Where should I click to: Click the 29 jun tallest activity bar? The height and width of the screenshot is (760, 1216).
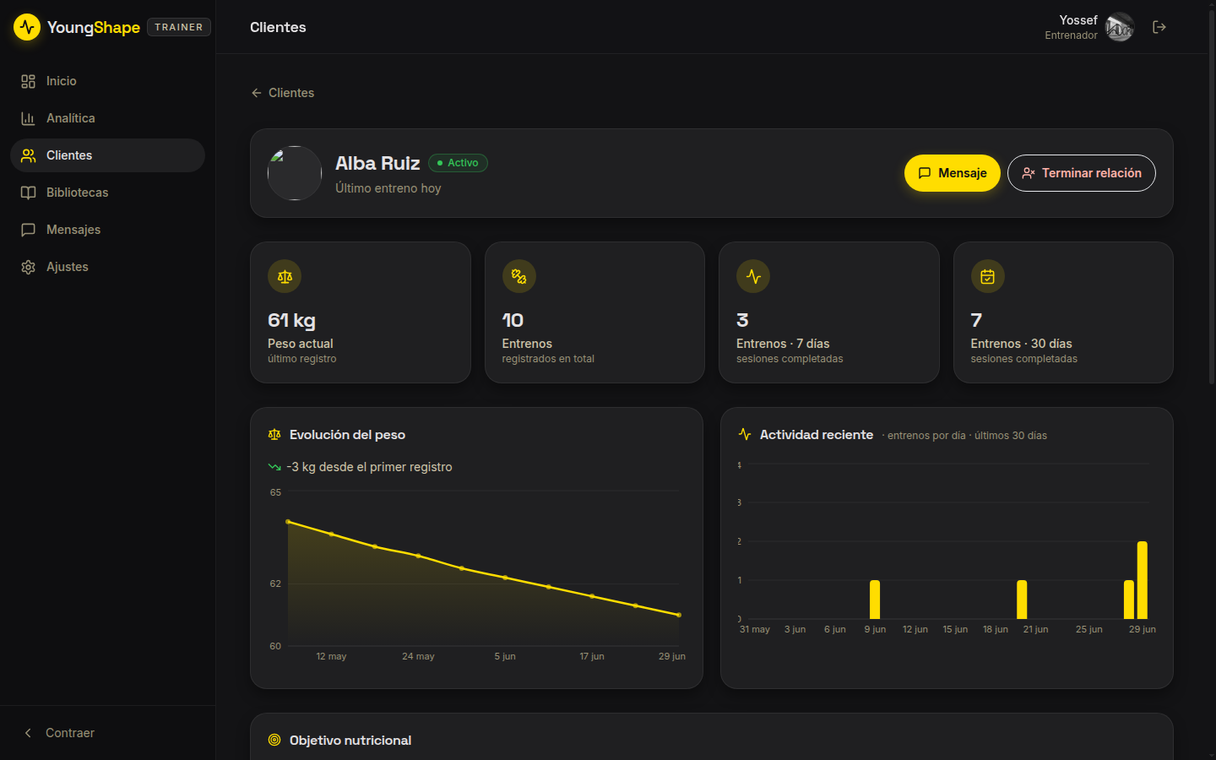[x=1143, y=580]
